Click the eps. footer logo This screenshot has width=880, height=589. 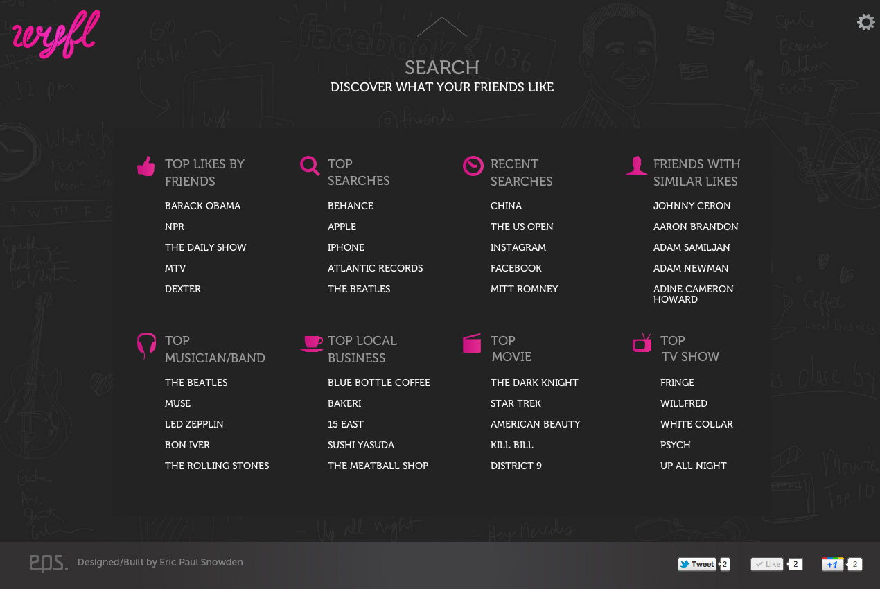point(49,563)
